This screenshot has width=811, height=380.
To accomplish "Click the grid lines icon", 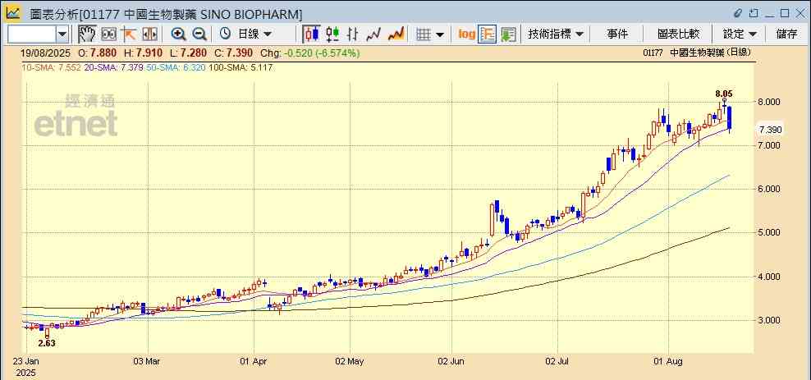I will 424,34.
